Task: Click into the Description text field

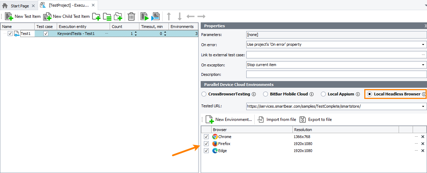Action: pos(336,74)
